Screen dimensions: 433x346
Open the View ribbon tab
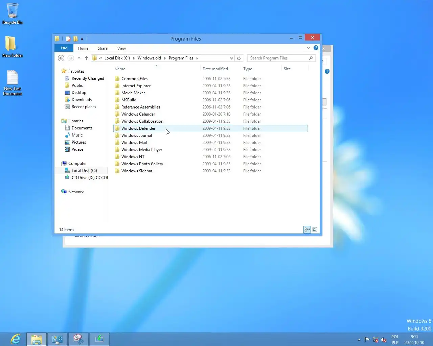[121, 48]
